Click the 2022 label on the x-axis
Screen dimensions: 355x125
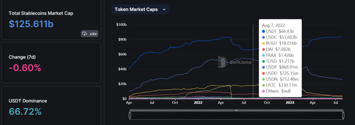198,102
